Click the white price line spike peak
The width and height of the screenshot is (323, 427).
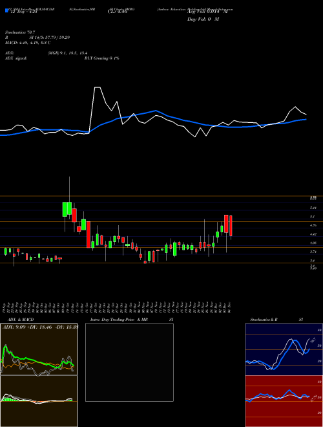[x=98, y=87]
